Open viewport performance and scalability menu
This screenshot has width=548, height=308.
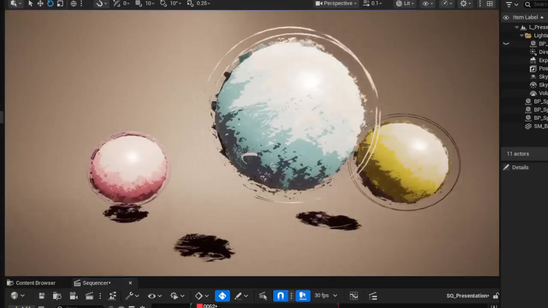(x=447, y=3)
